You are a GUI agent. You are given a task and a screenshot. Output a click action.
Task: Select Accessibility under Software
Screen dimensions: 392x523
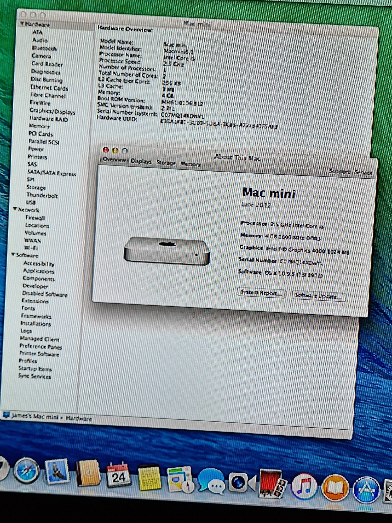click(39, 264)
